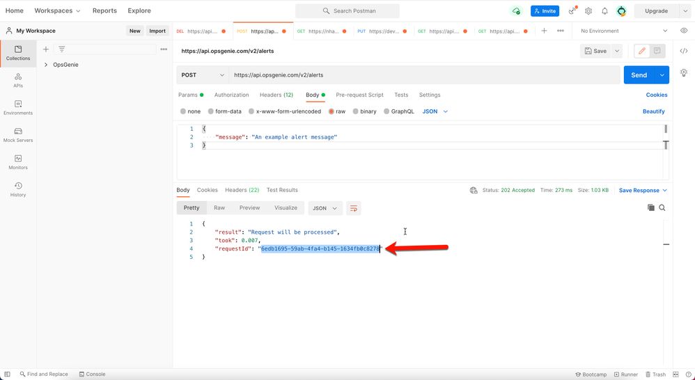Image resolution: width=695 pixels, height=380 pixels.
Task: Open collections panel three-dot options
Action: point(164,49)
